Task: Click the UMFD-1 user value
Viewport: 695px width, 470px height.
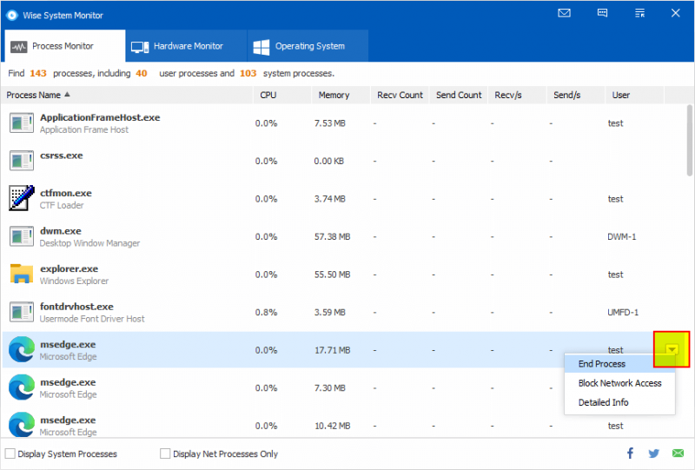Action: 623,312
